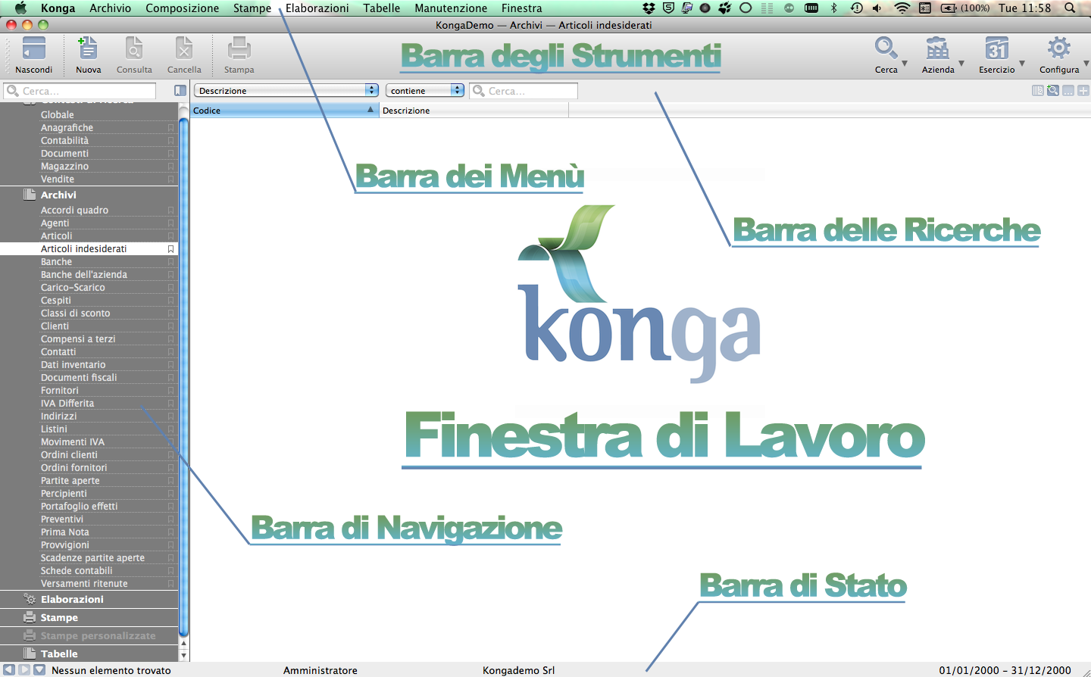Open the Manutenzione menu
Viewport: 1091px width, 677px height.
pos(451,8)
